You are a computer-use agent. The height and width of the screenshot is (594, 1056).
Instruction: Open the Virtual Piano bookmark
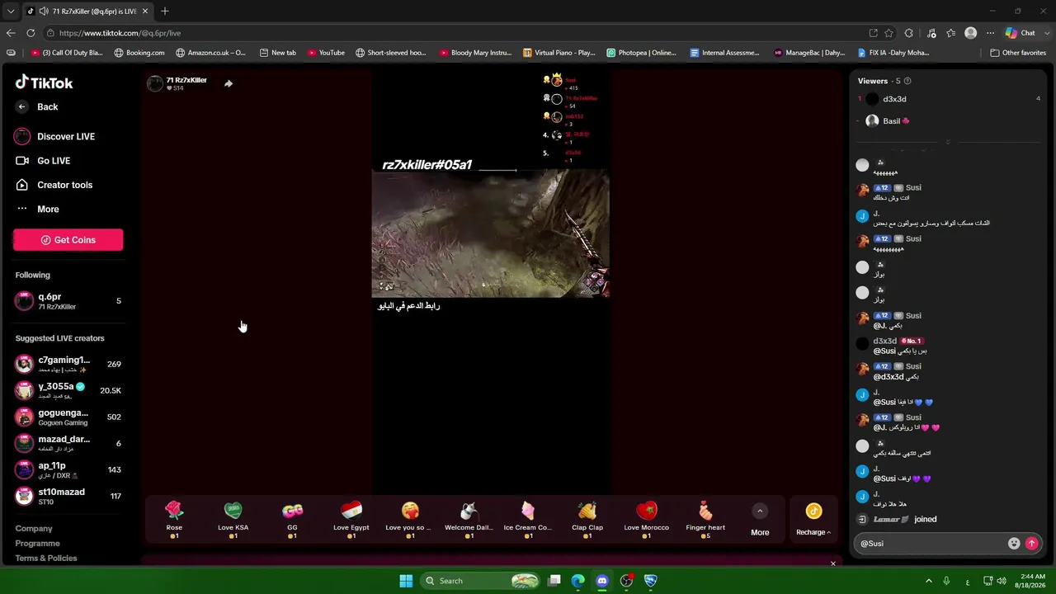point(559,53)
